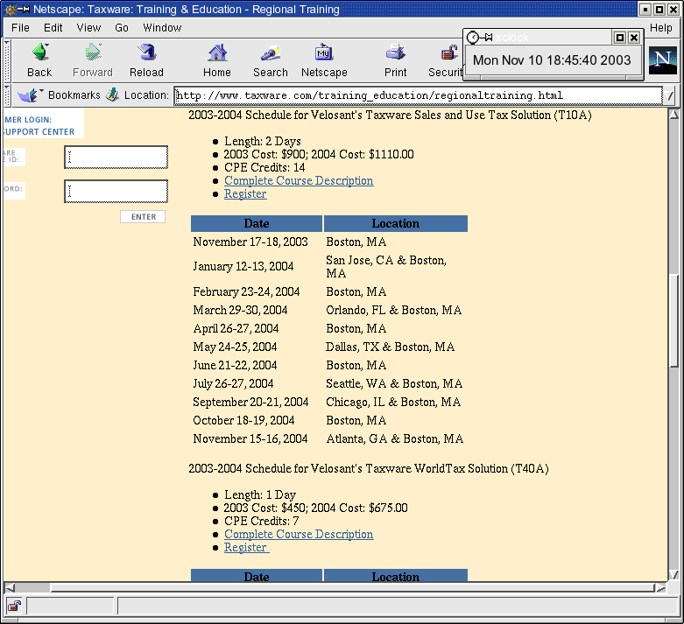Click into the Location URL field
The image size is (684, 624).
[x=418, y=95]
